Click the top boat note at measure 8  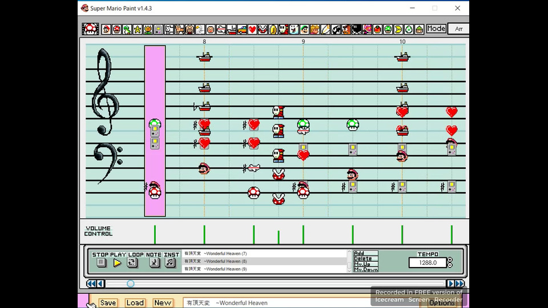pyautogui.click(x=204, y=56)
